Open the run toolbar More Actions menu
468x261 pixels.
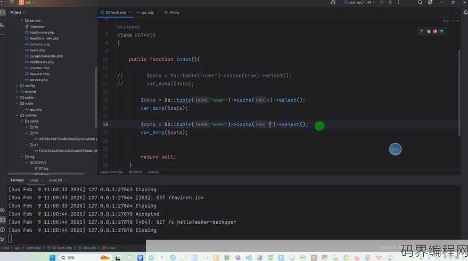point(398,2)
